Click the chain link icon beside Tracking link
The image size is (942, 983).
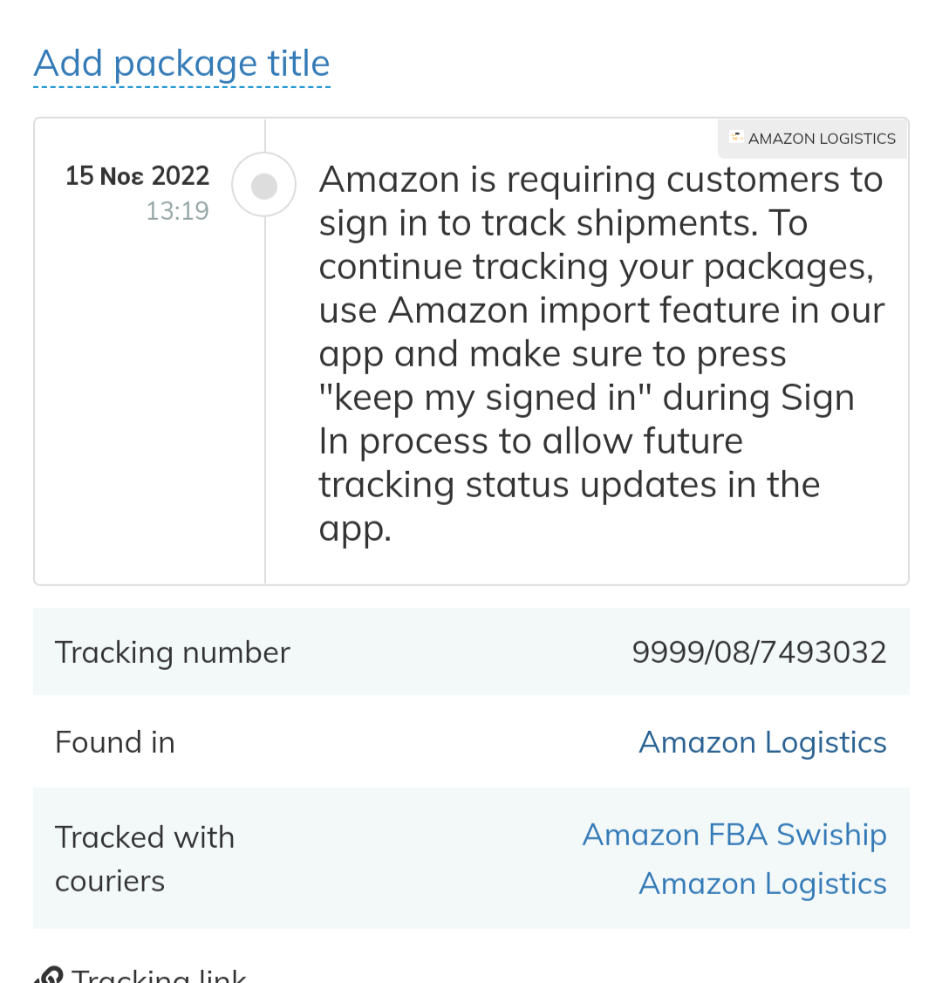[x=49, y=975]
